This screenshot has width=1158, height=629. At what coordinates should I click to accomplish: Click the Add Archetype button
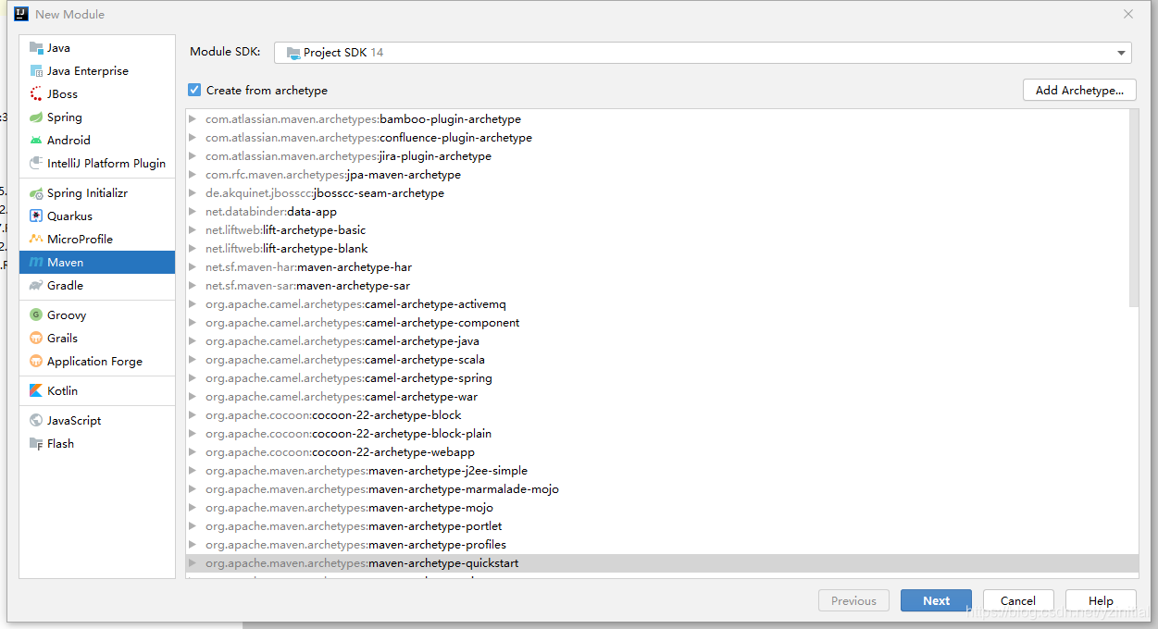(x=1080, y=90)
